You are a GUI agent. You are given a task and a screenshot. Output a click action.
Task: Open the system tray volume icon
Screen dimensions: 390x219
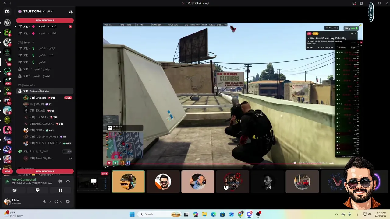(369, 214)
